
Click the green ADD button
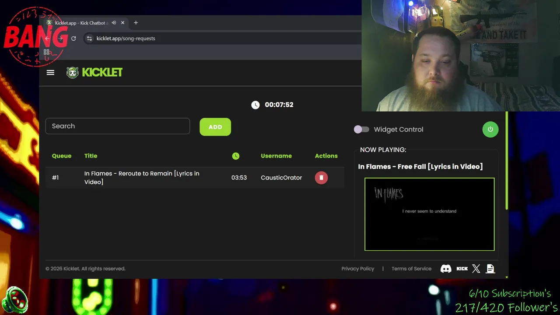pyautogui.click(x=215, y=127)
